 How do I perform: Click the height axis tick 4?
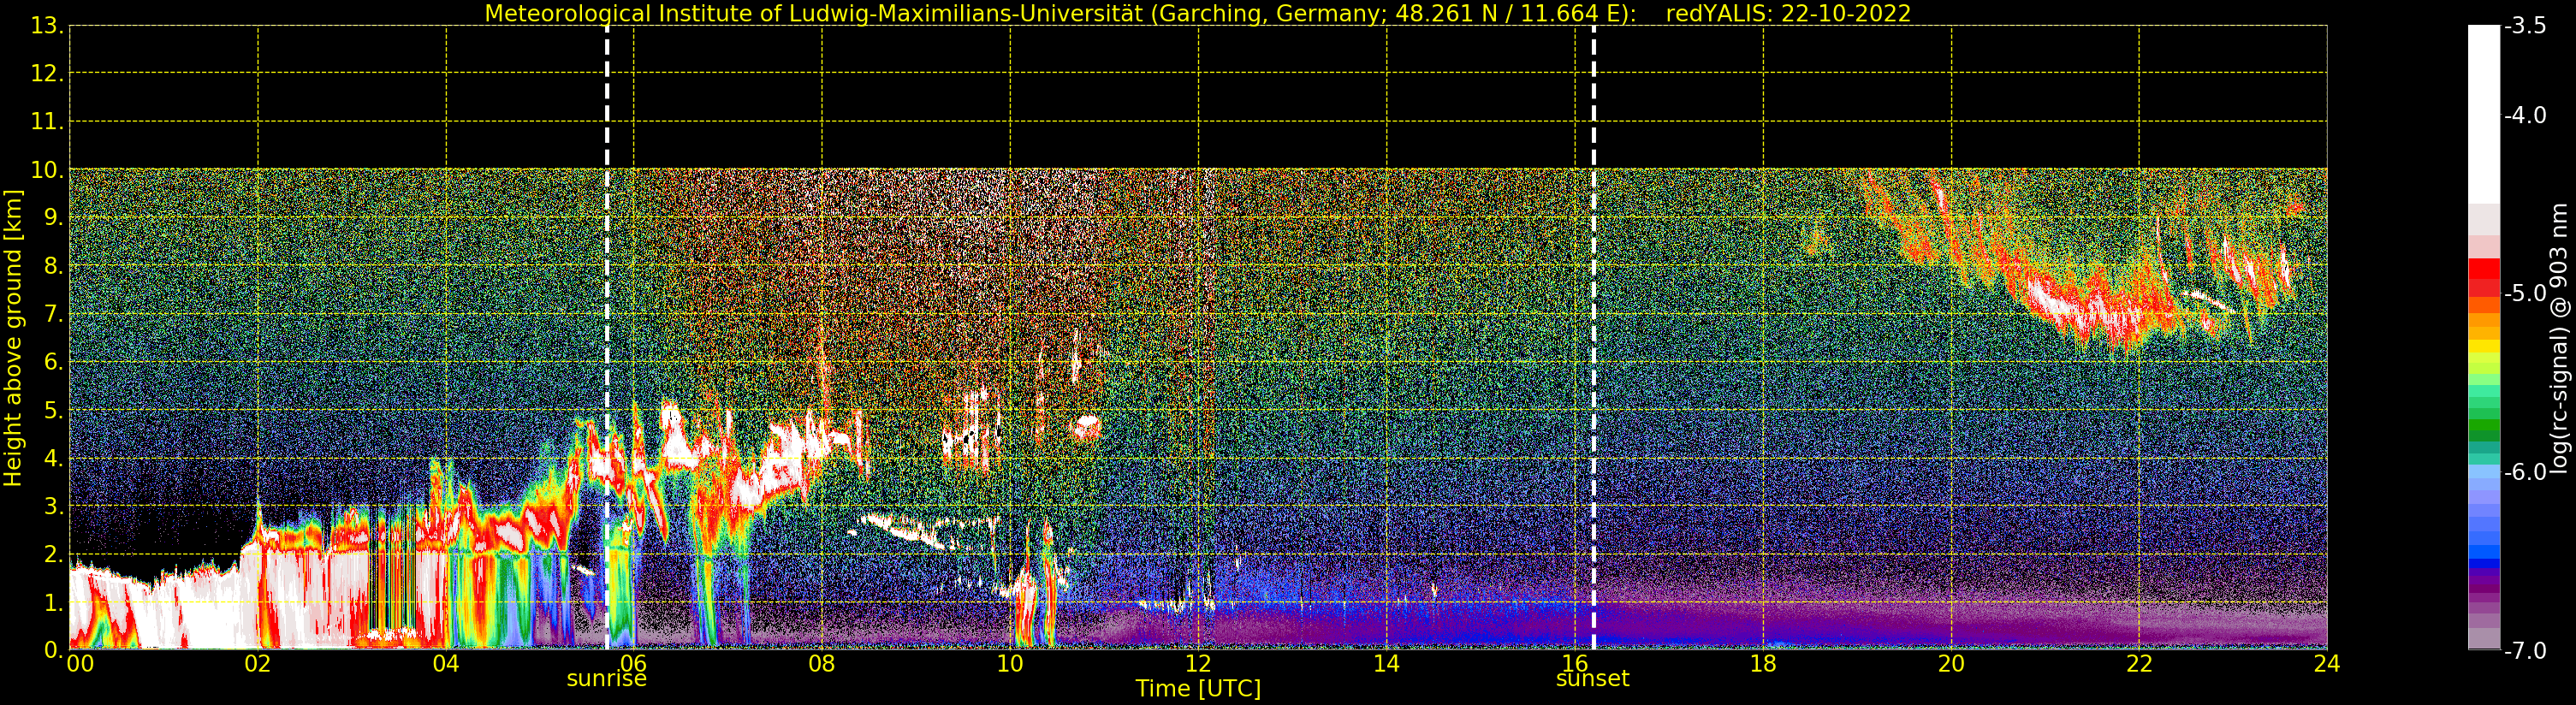click(52, 459)
